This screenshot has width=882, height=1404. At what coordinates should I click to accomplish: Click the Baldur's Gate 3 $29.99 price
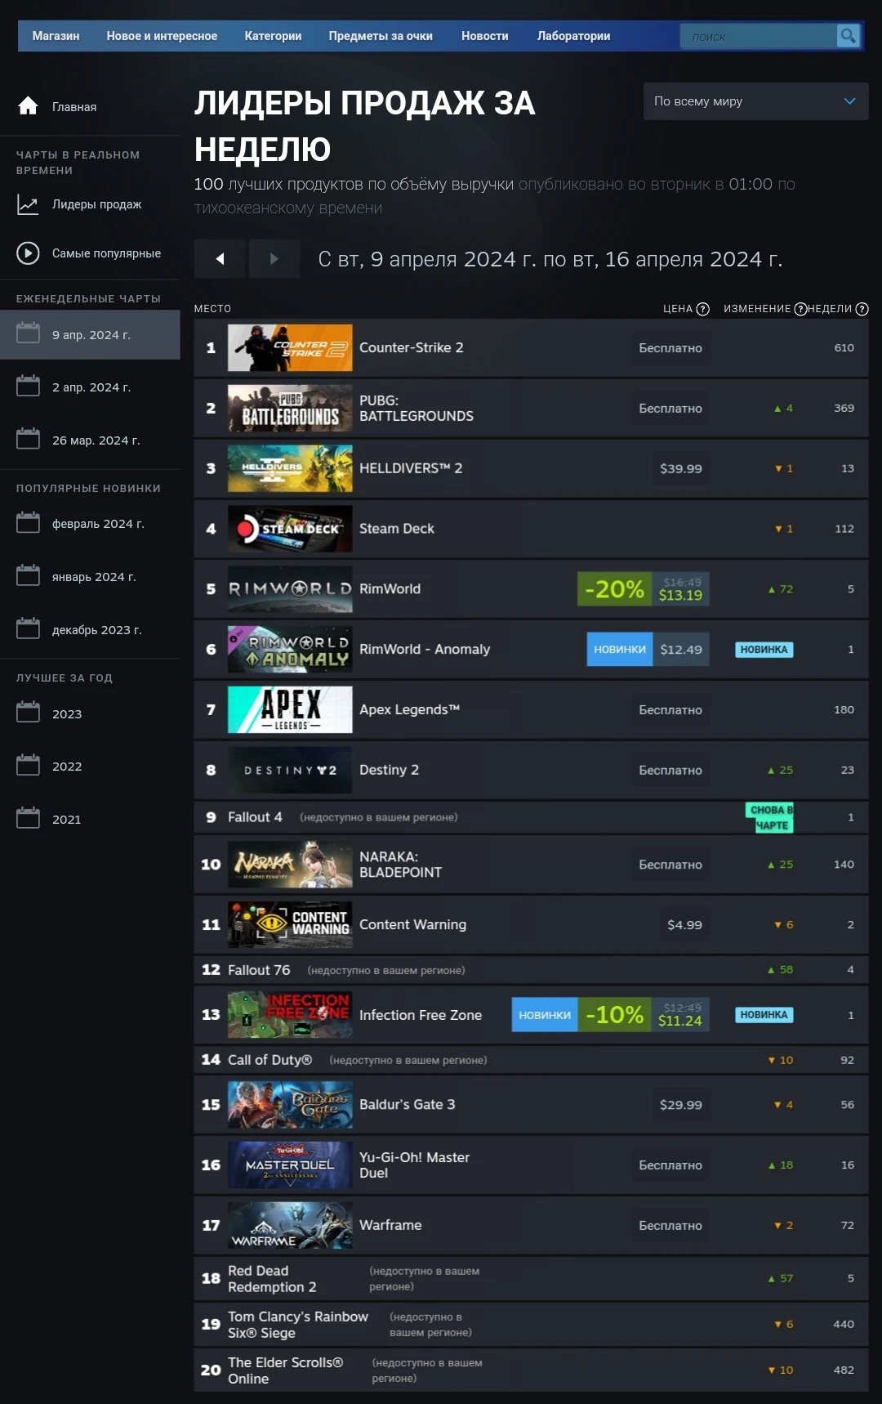[681, 1105]
